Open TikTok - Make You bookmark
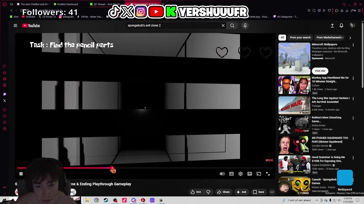This screenshot has height=204, width=364. (x=90, y=17)
